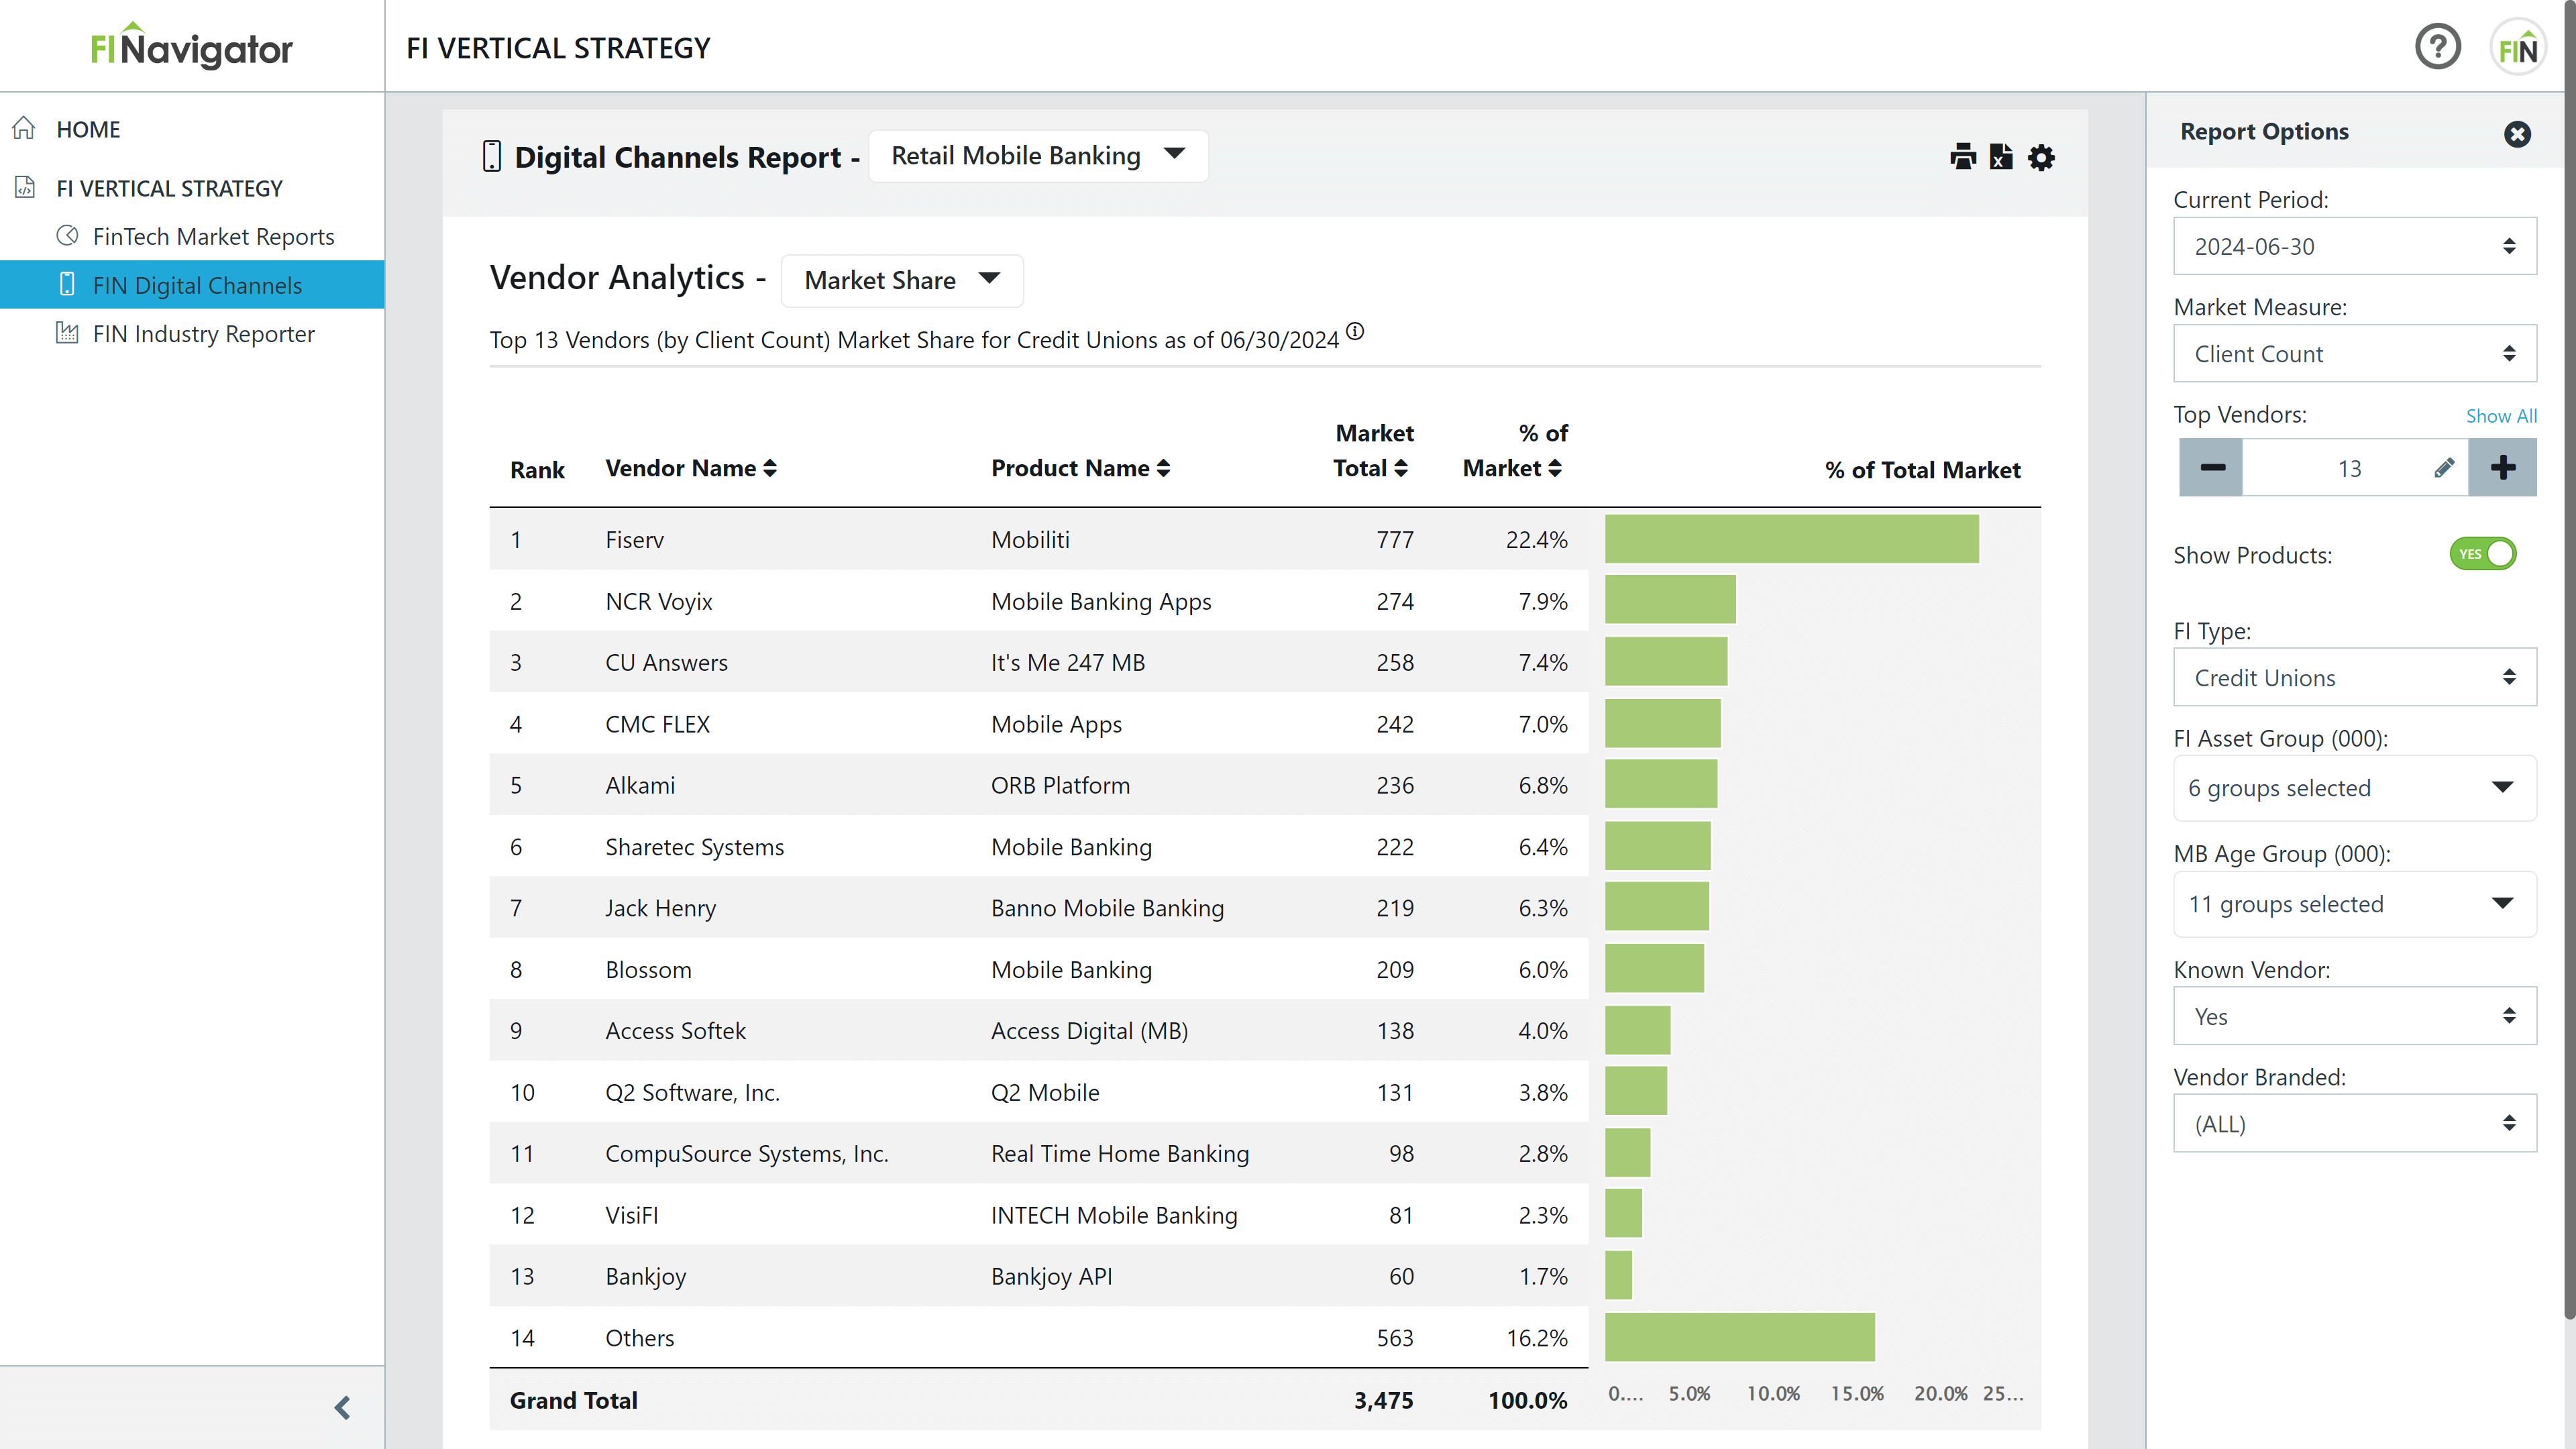
Task: Click the Fiserv vendor name
Action: coord(634,539)
